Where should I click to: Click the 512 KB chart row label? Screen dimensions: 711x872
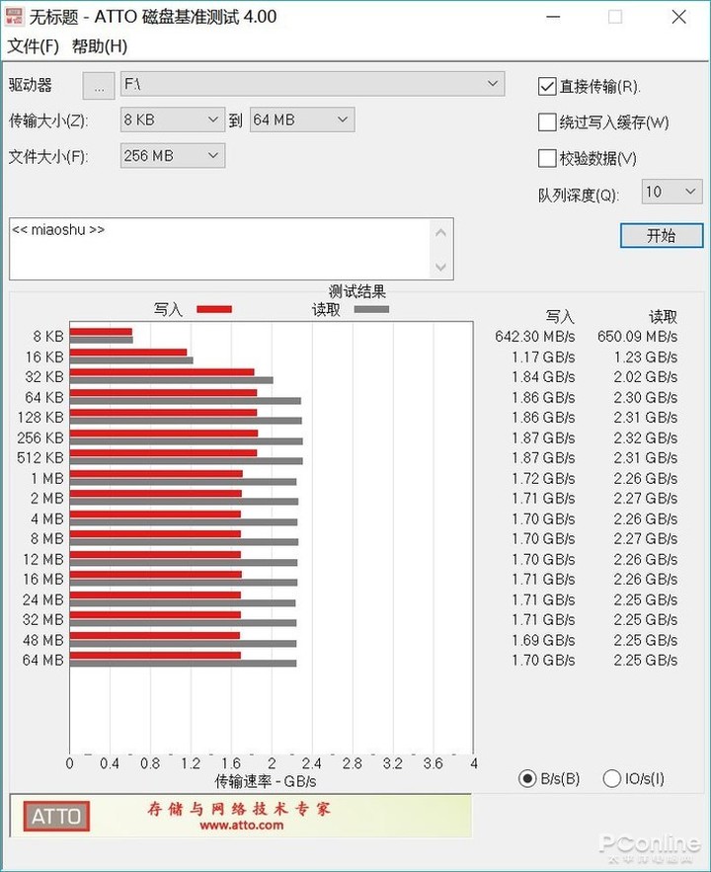(x=40, y=457)
